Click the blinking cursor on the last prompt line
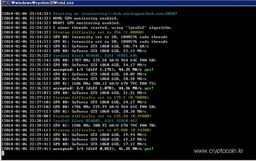The height and width of the screenshot is (161, 256). coord(3,153)
